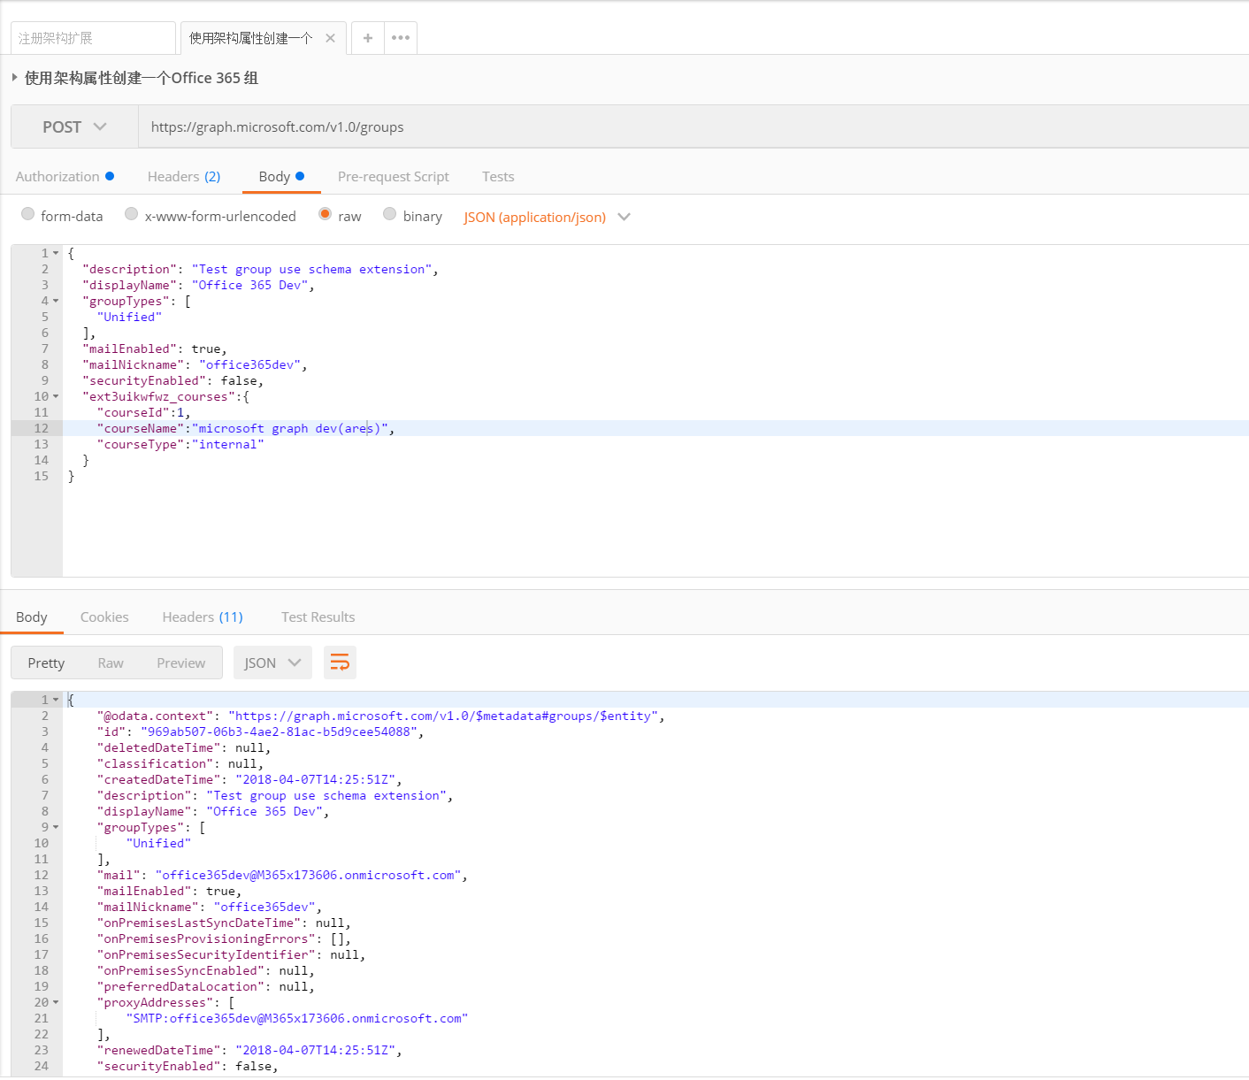Collapse ext3uikwfwz_courses object on line 10

(x=56, y=397)
